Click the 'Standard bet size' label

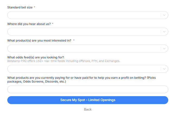pyautogui.click(x=20, y=7)
